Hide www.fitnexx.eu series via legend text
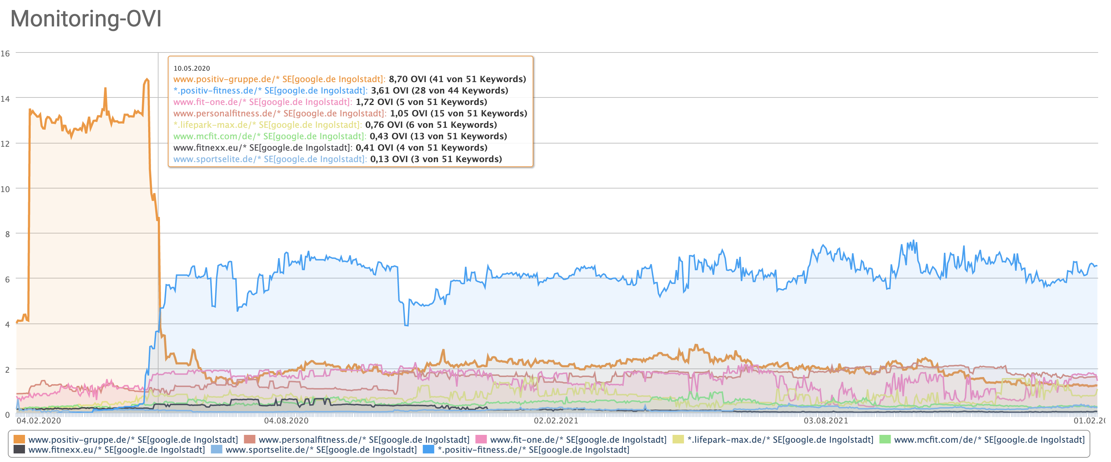 click(116, 450)
